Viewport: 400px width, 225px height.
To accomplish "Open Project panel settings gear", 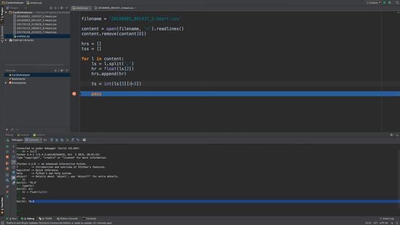I will (61, 8).
